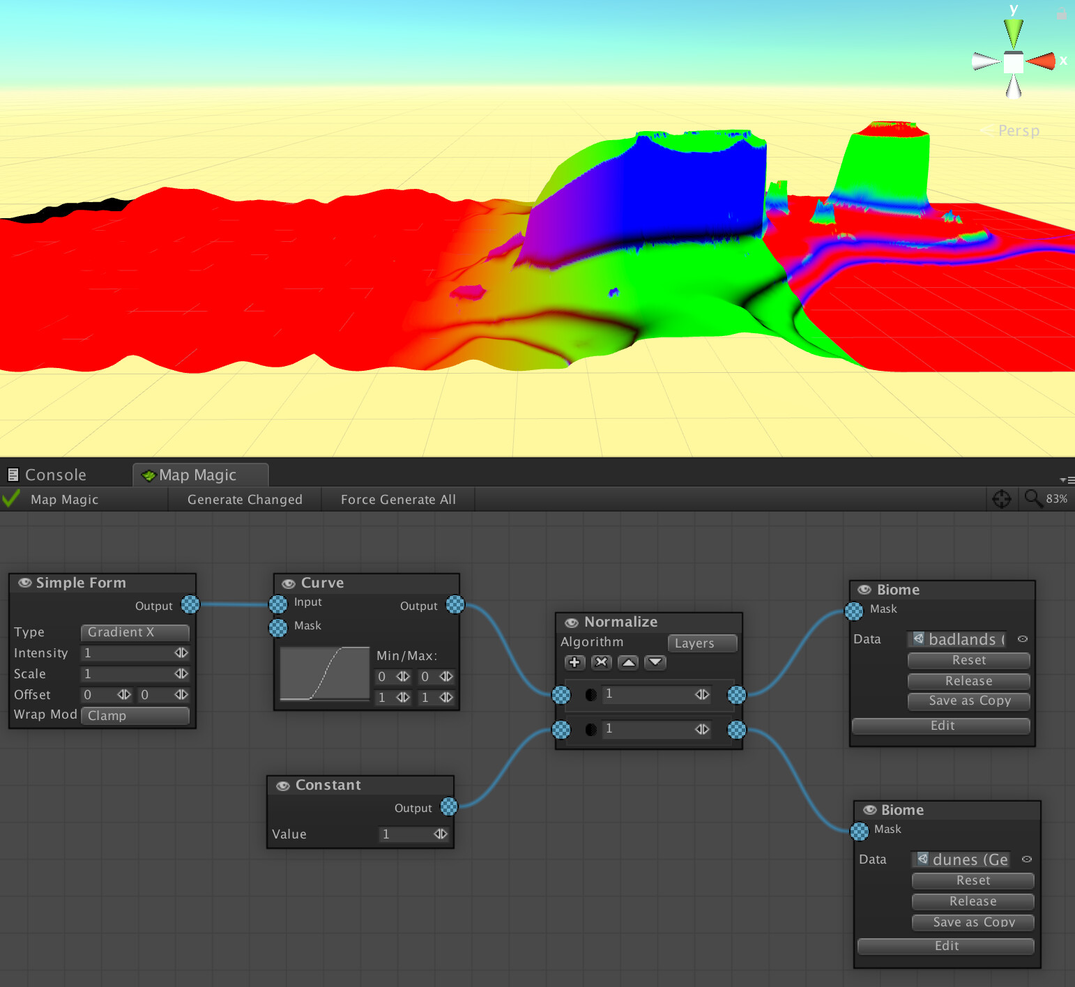Toggle the eye next to badlands Data field
1075x987 pixels.
(x=1022, y=638)
